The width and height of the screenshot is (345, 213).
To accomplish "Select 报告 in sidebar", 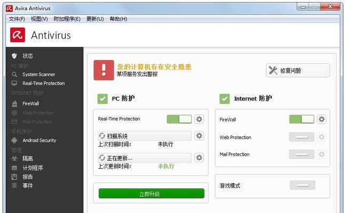I will coord(28,177).
